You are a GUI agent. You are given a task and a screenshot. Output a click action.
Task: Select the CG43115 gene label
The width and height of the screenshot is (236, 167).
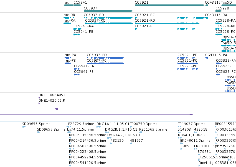(x=213, y=3)
